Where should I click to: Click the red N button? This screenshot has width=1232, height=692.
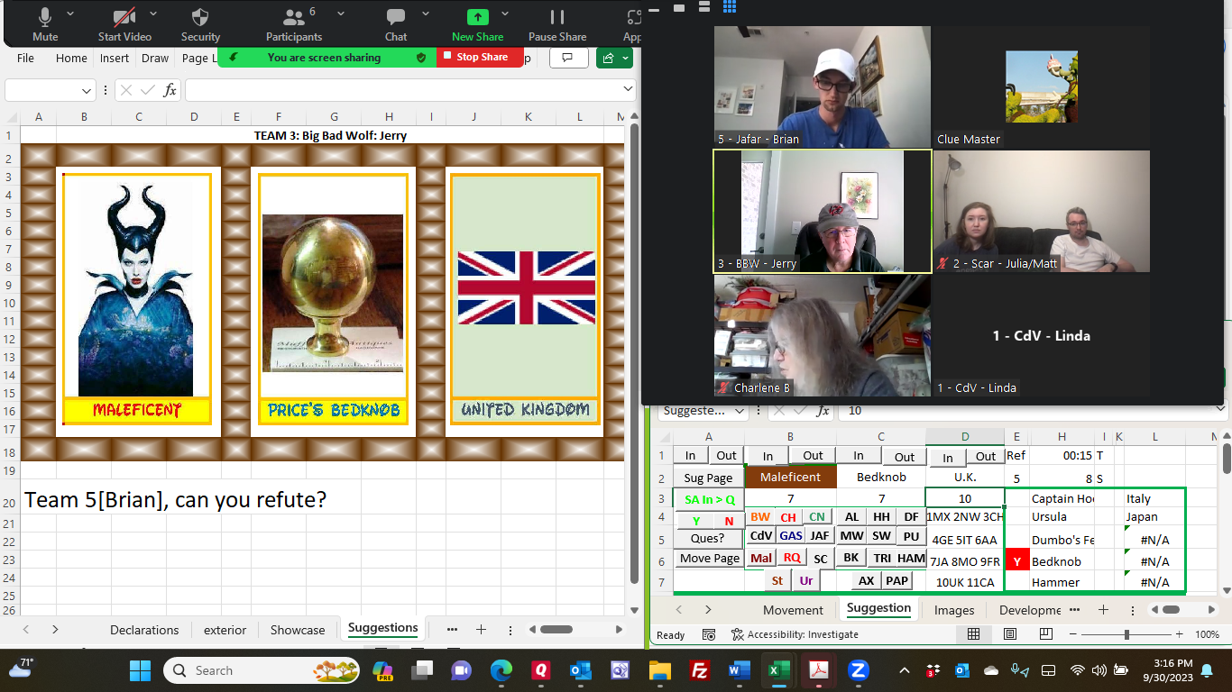729,521
